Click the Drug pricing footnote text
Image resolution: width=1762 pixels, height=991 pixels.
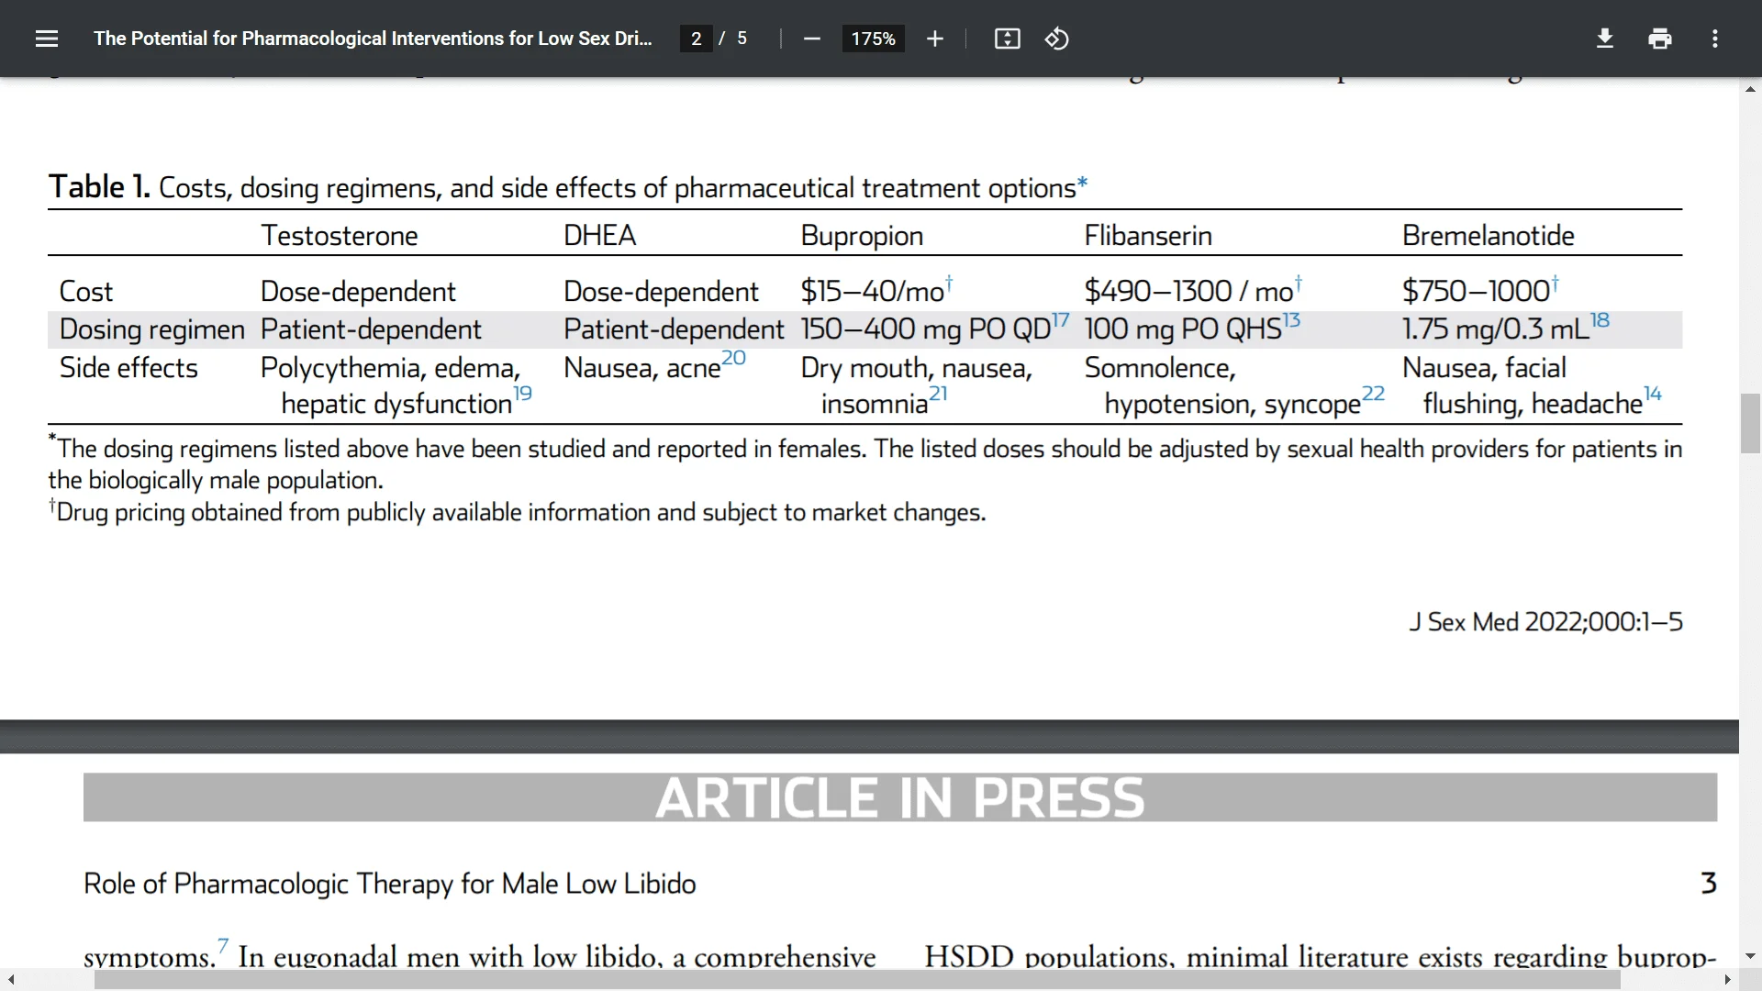coord(518,512)
